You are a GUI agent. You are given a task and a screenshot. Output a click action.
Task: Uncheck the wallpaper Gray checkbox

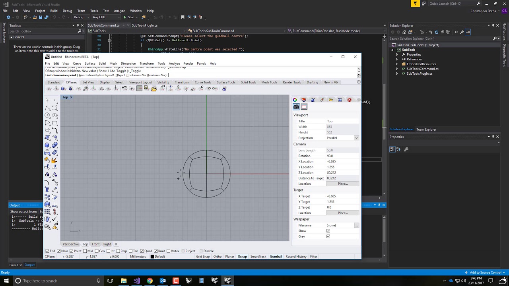(x=328, y=236)
